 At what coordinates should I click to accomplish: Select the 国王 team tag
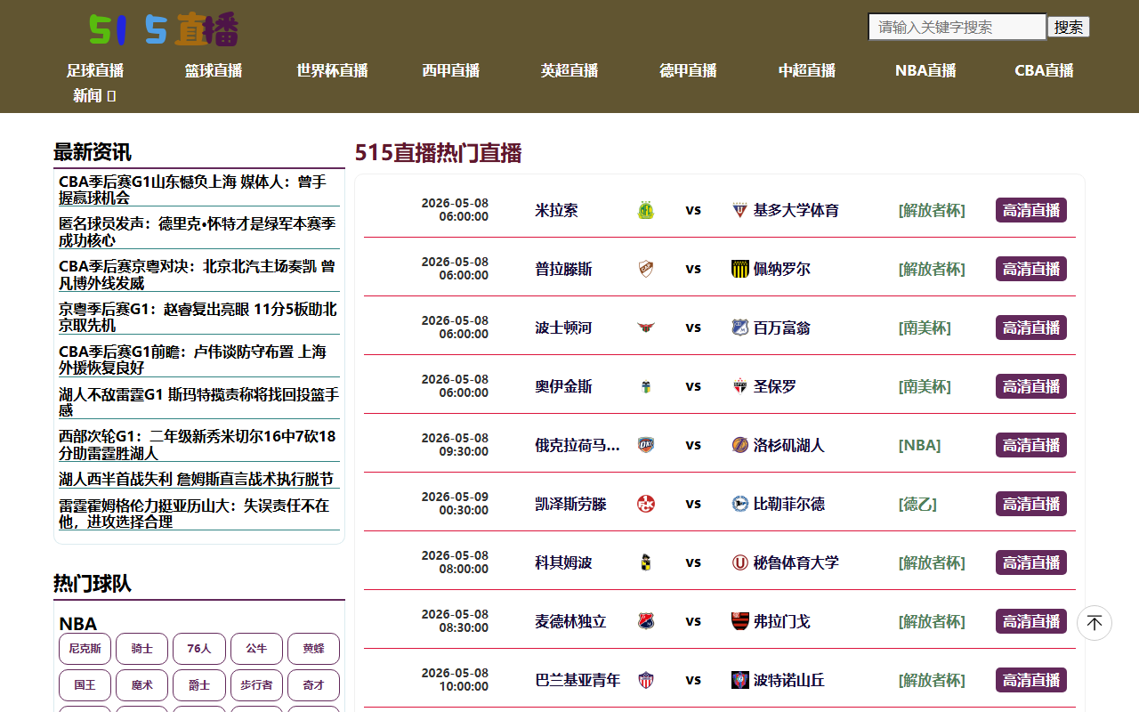(x=85, y=685)
